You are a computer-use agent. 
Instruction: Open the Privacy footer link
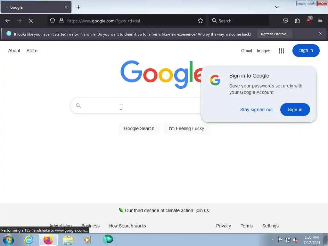pyautogui.click(x=223, y=226)
